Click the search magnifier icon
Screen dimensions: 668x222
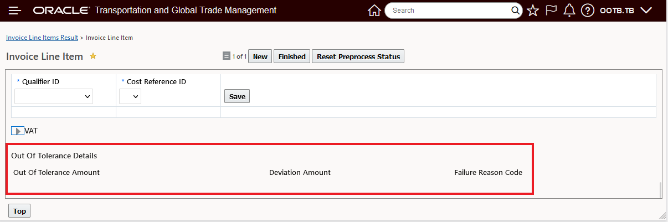tap(516, 11)
